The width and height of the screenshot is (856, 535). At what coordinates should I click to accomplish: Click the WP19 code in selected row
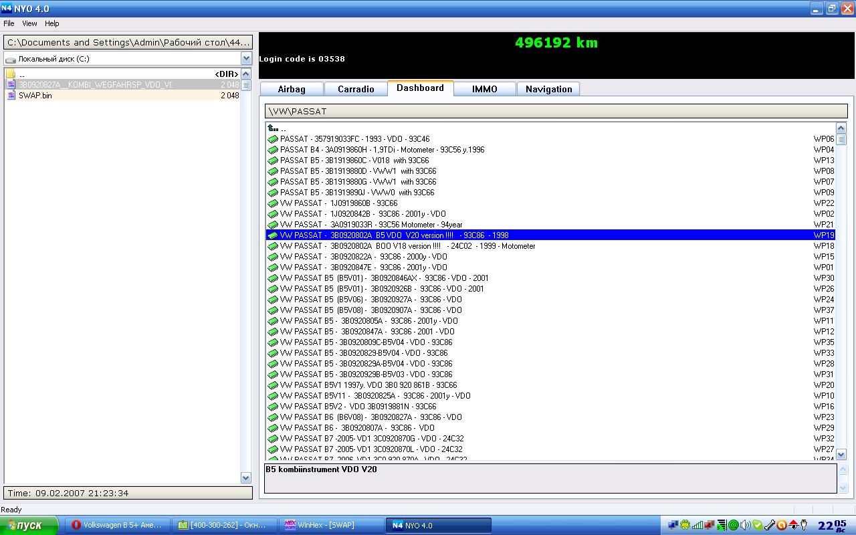[824, 235]
